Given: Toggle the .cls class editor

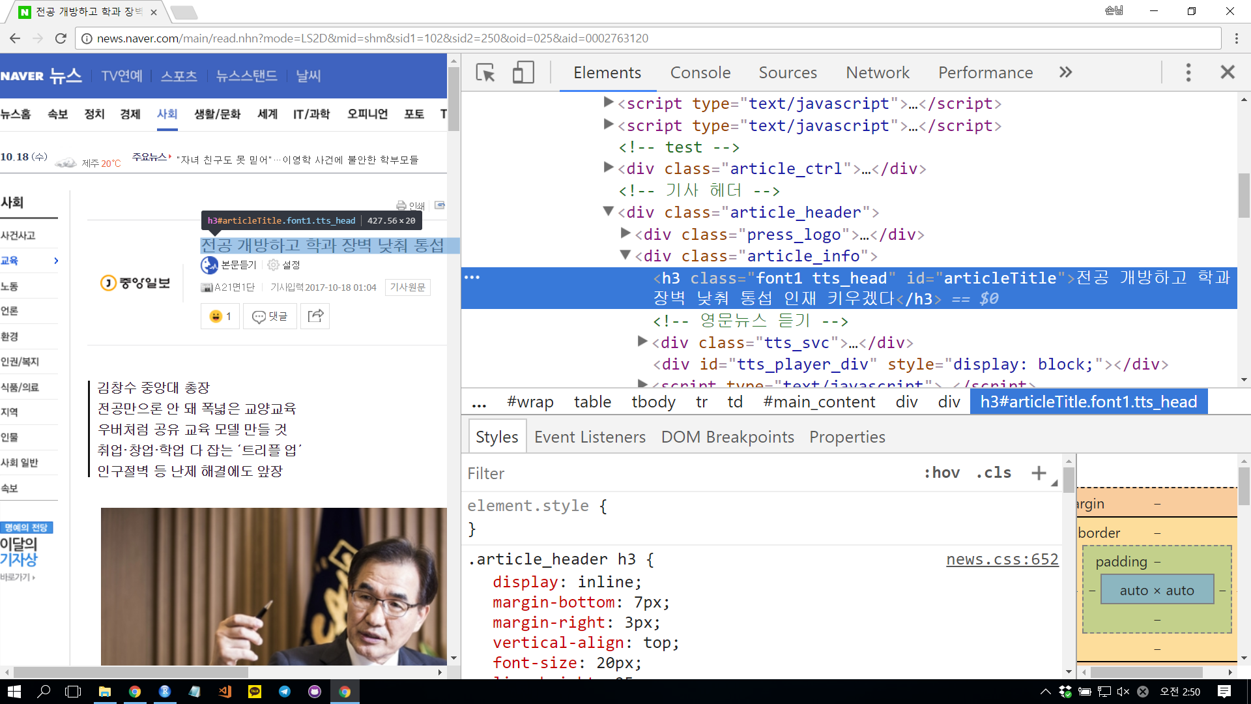Looking at the screenshot, I should coord(994,473).
